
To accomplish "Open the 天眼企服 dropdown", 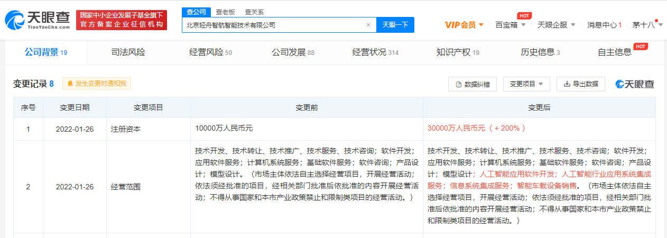I will [555, 25].
